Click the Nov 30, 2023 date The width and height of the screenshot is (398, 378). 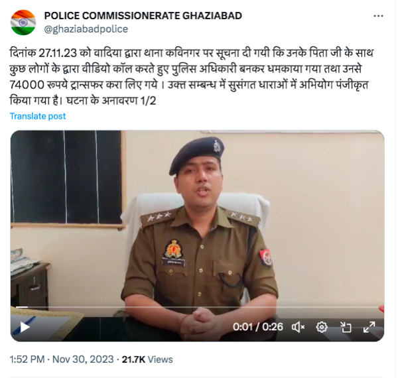83,359
